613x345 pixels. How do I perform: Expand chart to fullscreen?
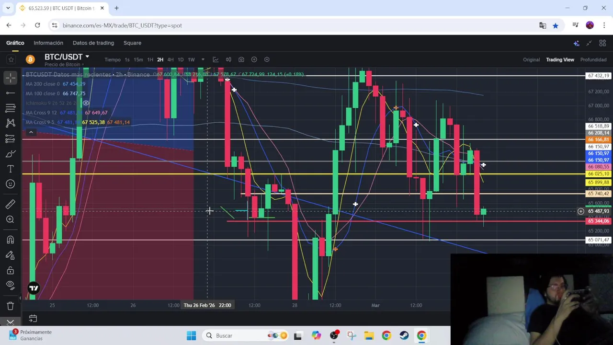coord(589,43)
